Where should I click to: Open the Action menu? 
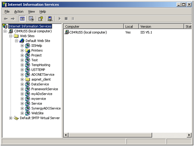(19, 11)
